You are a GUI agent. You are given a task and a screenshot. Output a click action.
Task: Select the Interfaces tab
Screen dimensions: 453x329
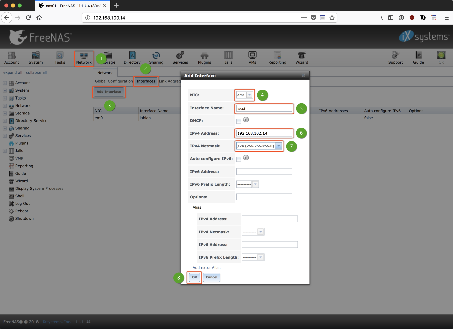[x=146, y=81]
